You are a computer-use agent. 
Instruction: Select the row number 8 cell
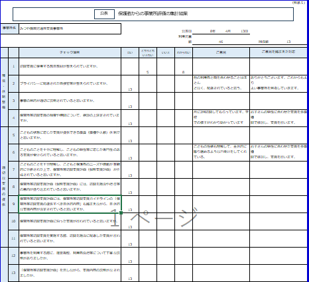(14, 187)
